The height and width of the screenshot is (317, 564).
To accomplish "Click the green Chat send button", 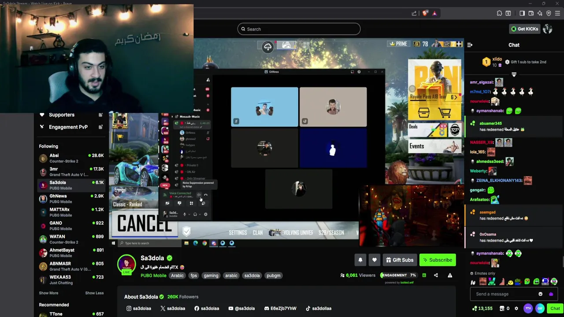I will click(555, 309).
